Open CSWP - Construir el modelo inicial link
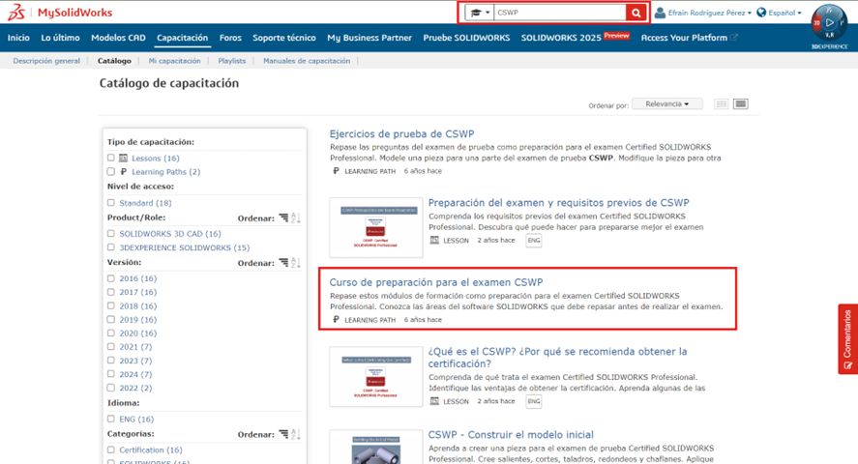Screen dimensions: 858x464 [511, 434]
